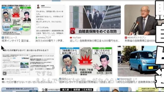
Task: Open link 消えた6000億円？｜伊津
Action: [x=49, y=41]
